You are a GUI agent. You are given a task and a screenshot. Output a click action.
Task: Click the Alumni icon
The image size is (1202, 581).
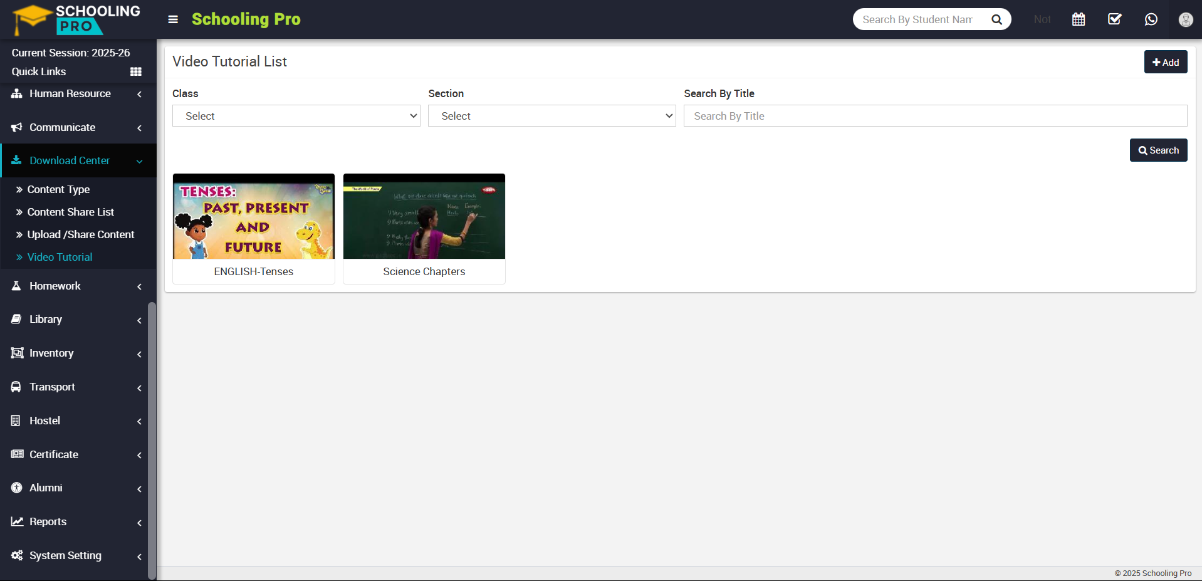(x=17, y=488)
